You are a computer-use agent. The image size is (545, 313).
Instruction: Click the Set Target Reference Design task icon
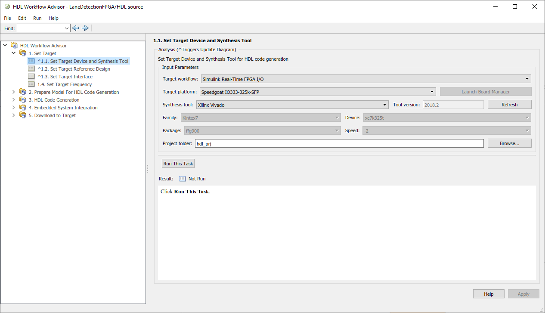(31, 69)
